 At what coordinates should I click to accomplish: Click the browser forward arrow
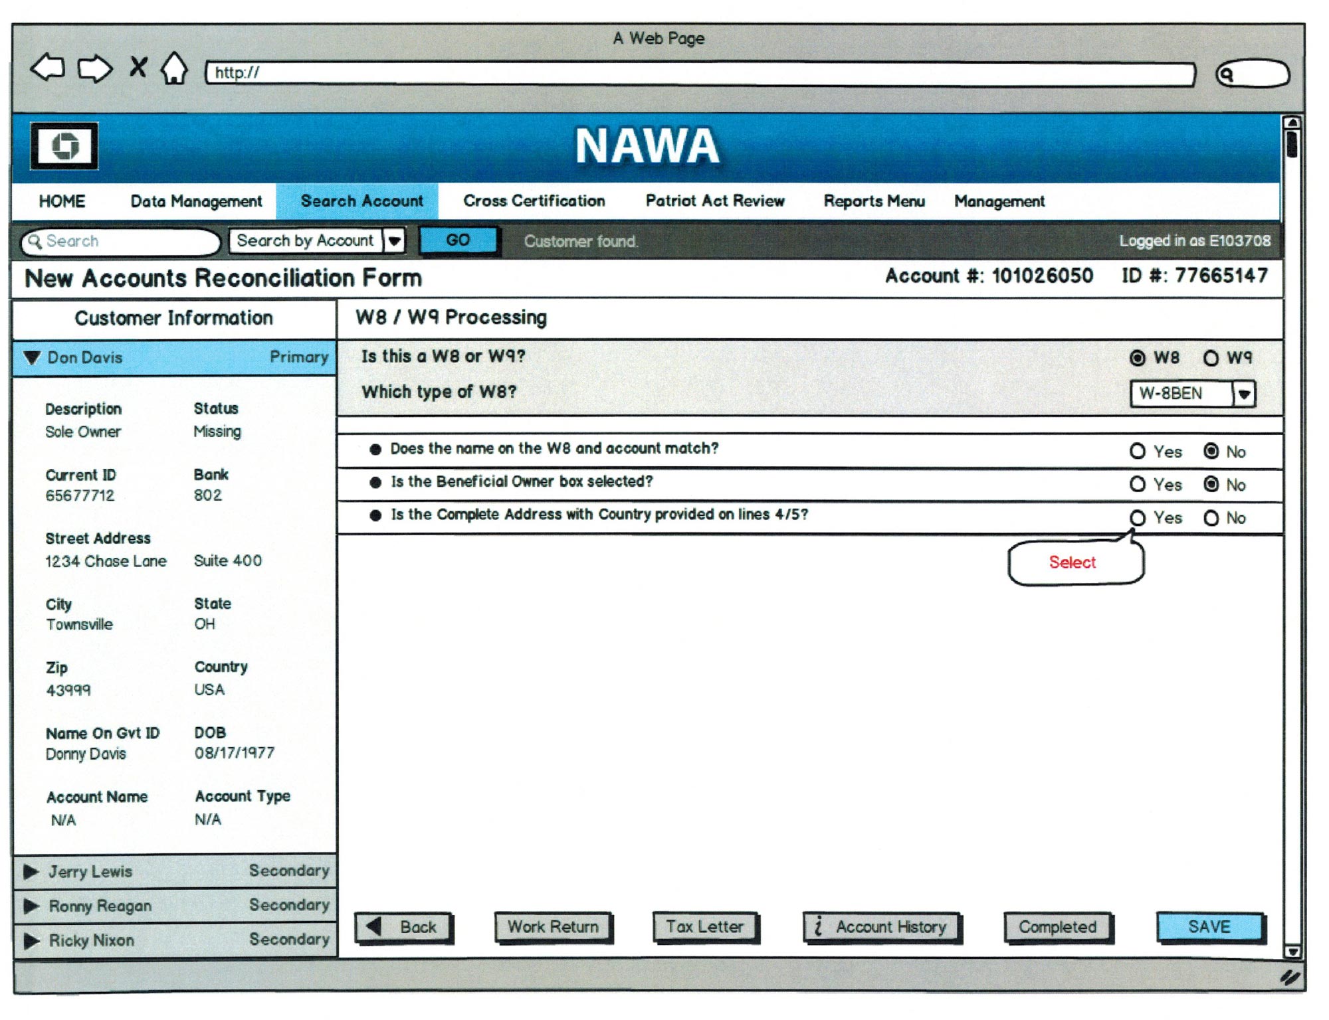(95, 68)
